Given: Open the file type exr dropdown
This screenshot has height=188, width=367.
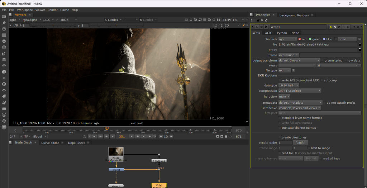Looking at the screenshot, I should (284, 70).
